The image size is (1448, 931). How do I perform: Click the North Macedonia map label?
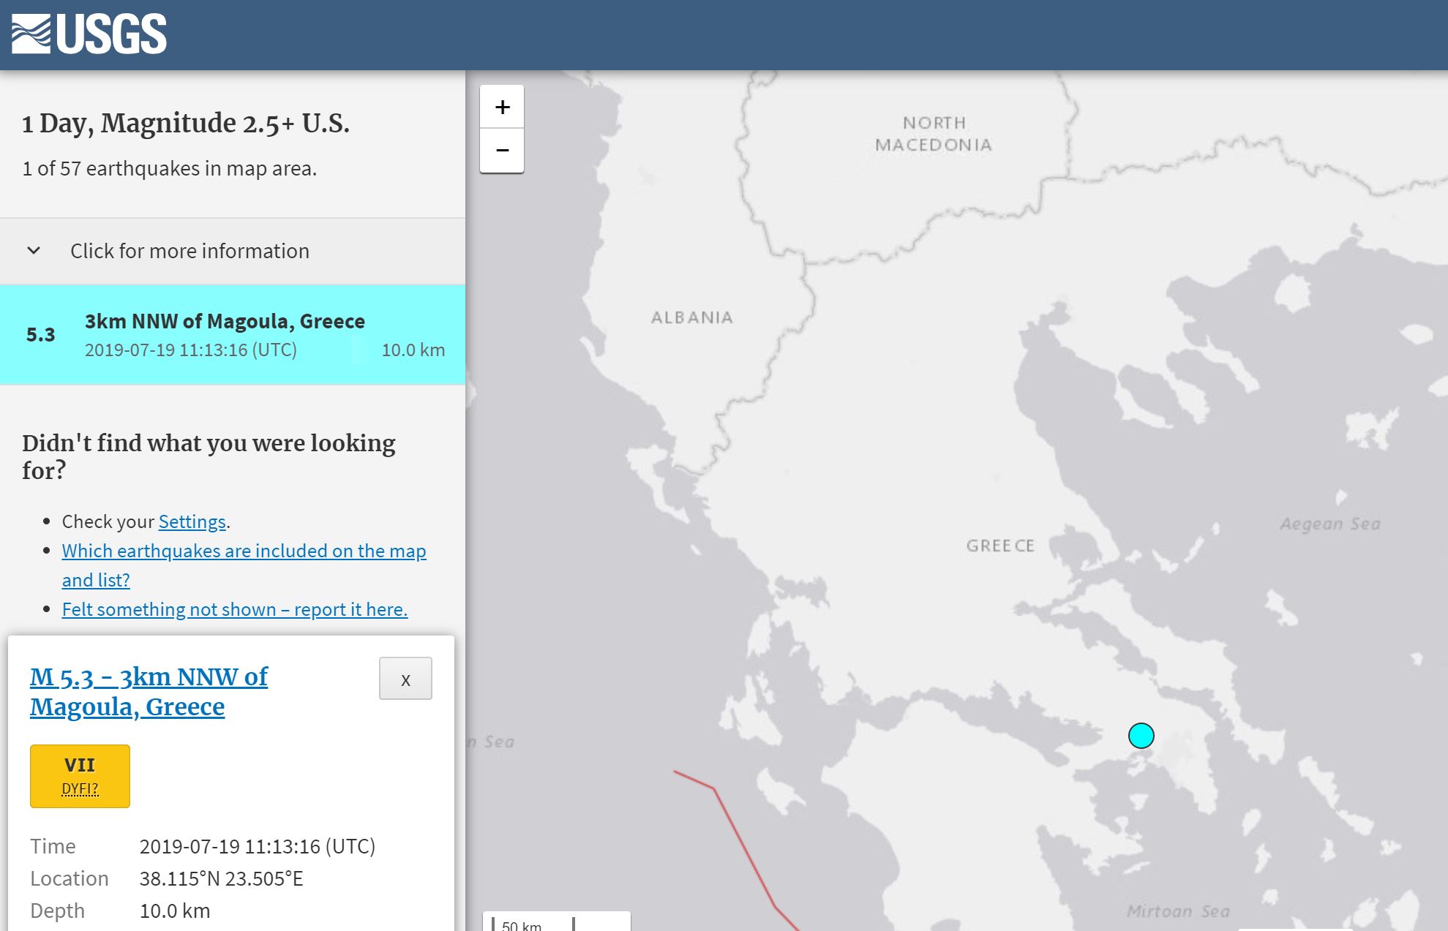(x=933, y=134)
